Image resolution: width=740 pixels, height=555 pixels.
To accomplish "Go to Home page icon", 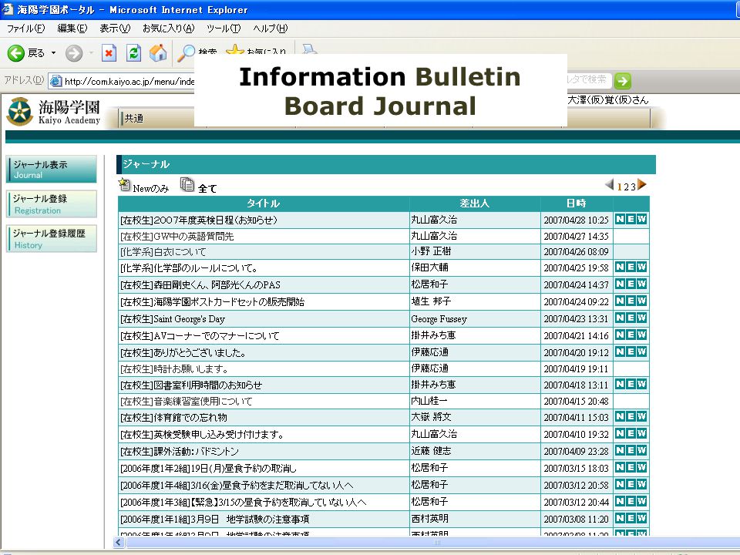I will 158,53.
